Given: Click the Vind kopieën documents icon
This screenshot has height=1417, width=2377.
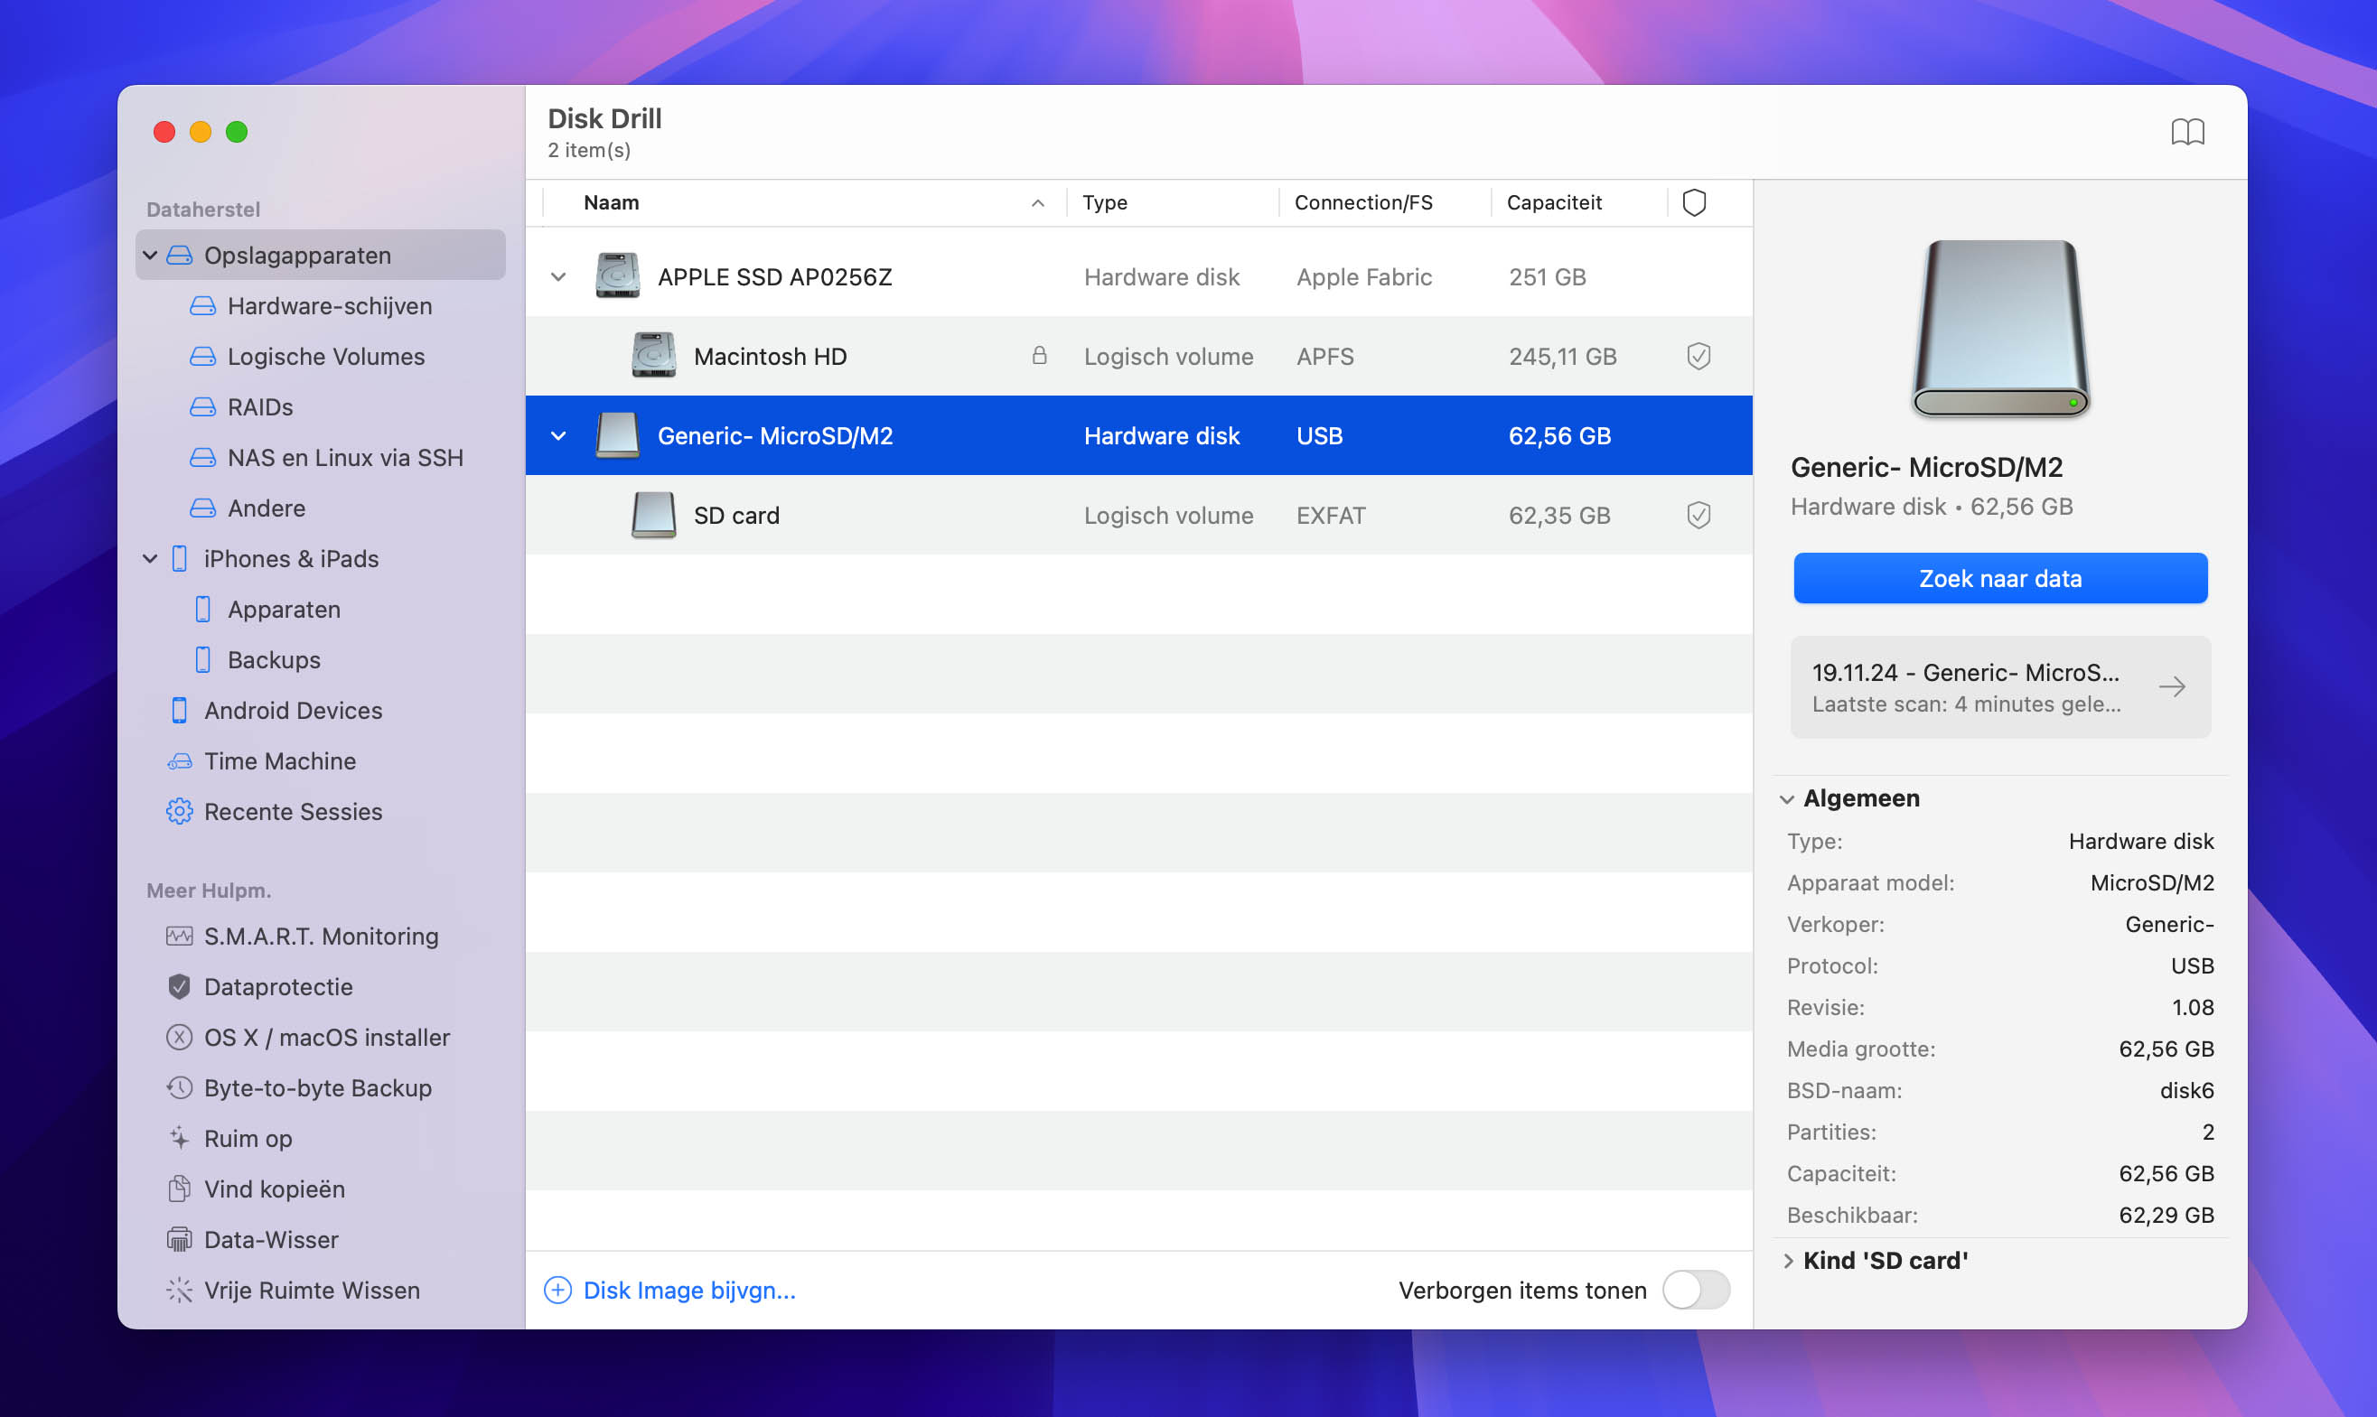Looking at the screenshot, I should coord(179,1189).
